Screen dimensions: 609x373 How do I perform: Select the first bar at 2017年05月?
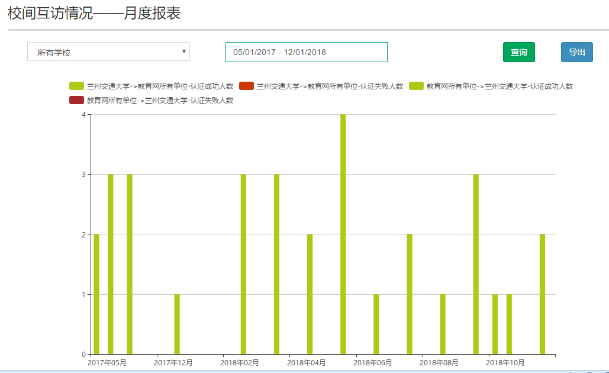tap(96, 294)
